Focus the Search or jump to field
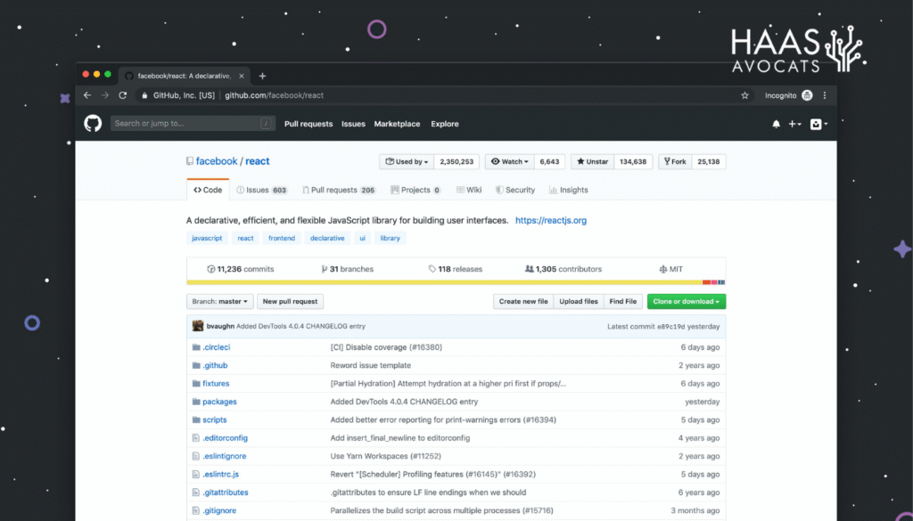 pyautogui.click(x=193, y=123)
